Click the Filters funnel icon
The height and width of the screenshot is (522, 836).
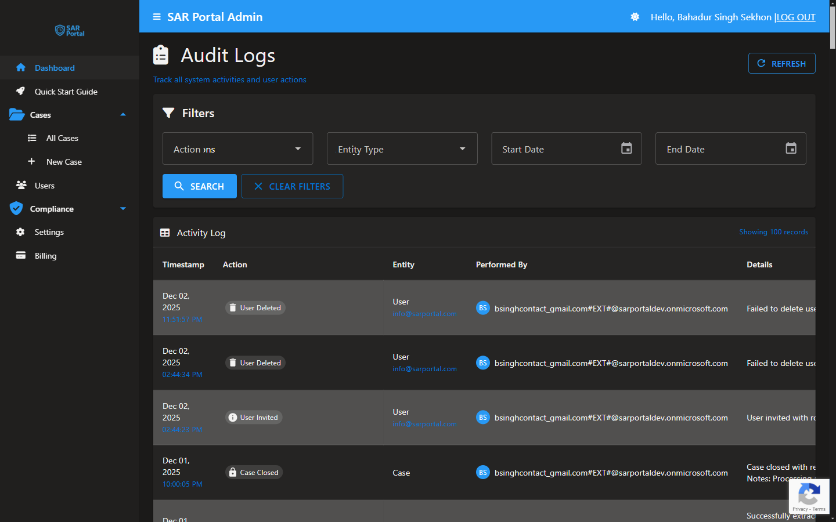coord(168,113)
